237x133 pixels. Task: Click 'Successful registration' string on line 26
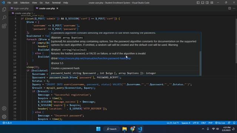click(72, 95)
